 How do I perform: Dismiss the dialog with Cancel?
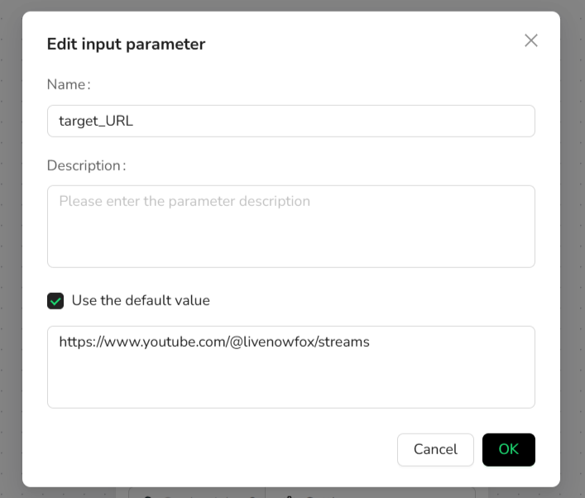pos(435,449)
